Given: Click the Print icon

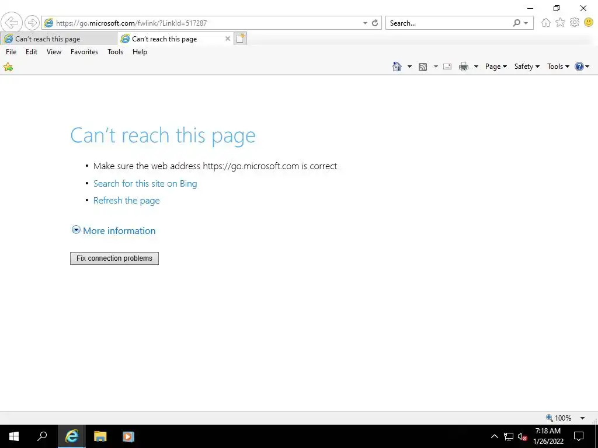Looking at the screenshot, I should point(463,66).
